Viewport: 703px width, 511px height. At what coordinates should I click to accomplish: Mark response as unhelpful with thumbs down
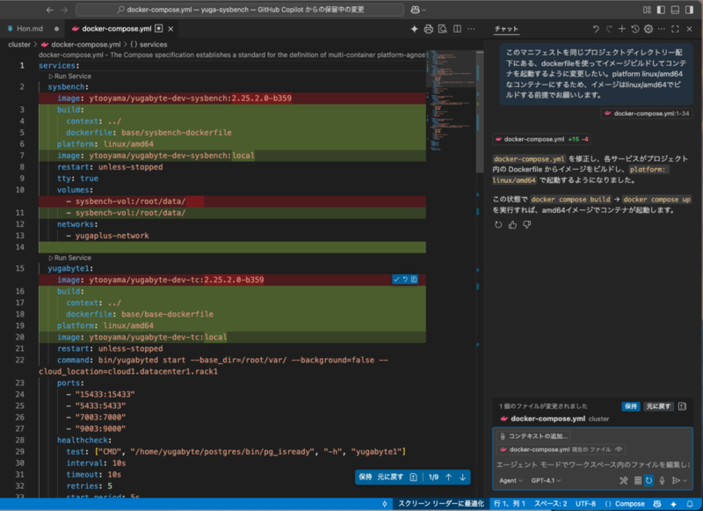tap(526, 225)
